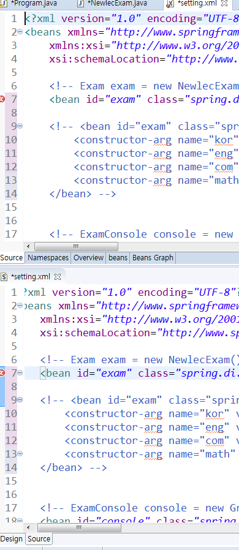Click the Spring file icon on bottom setting.xml tab
This screenshot has height=550, width=239.
(x=4, y=277)
